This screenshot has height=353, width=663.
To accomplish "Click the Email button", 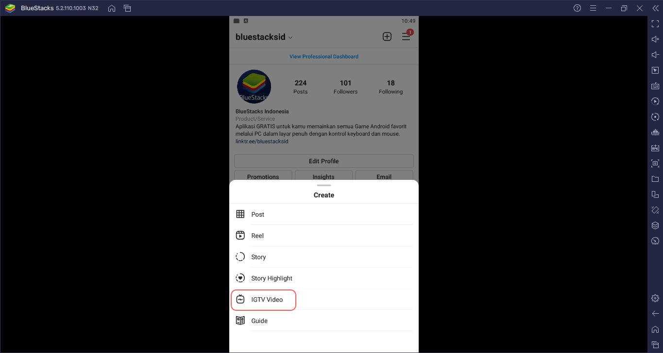I will [x=384, y=176].
